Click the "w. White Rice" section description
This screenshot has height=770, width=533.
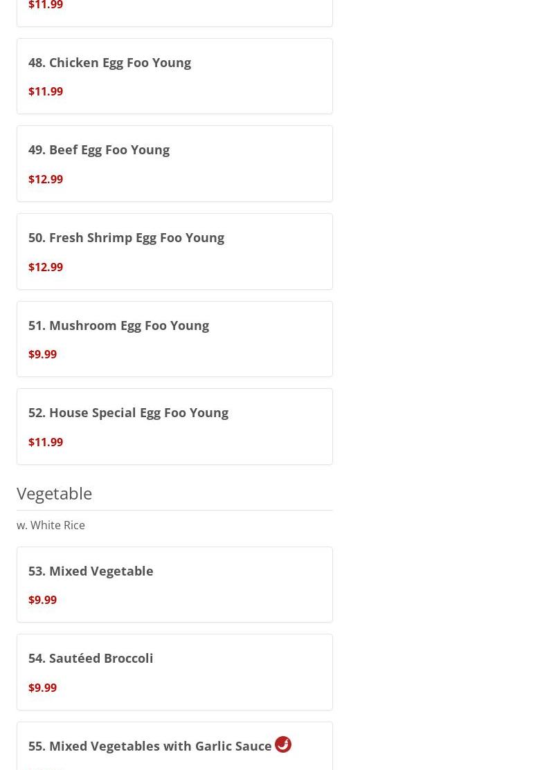pos(51,525)
